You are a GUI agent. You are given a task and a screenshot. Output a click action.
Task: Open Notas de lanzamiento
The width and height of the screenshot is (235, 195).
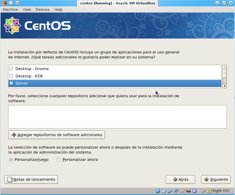(x=31, y=180)
